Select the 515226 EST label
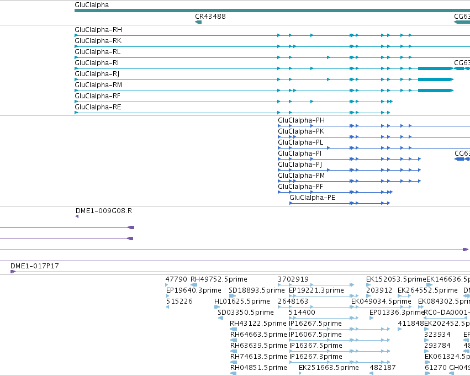This screenshot has height=376, width=470. click(x=179, y=301)
